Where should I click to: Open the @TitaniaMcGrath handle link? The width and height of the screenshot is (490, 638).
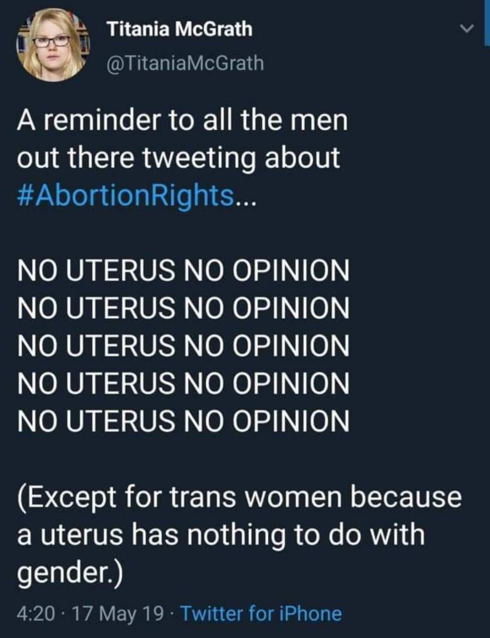[185, 62]
